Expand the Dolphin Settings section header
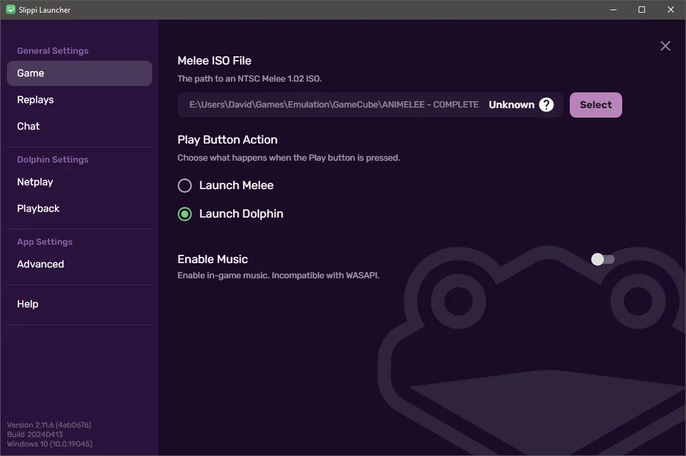The image size is (686, 456). tap(52, 159)
